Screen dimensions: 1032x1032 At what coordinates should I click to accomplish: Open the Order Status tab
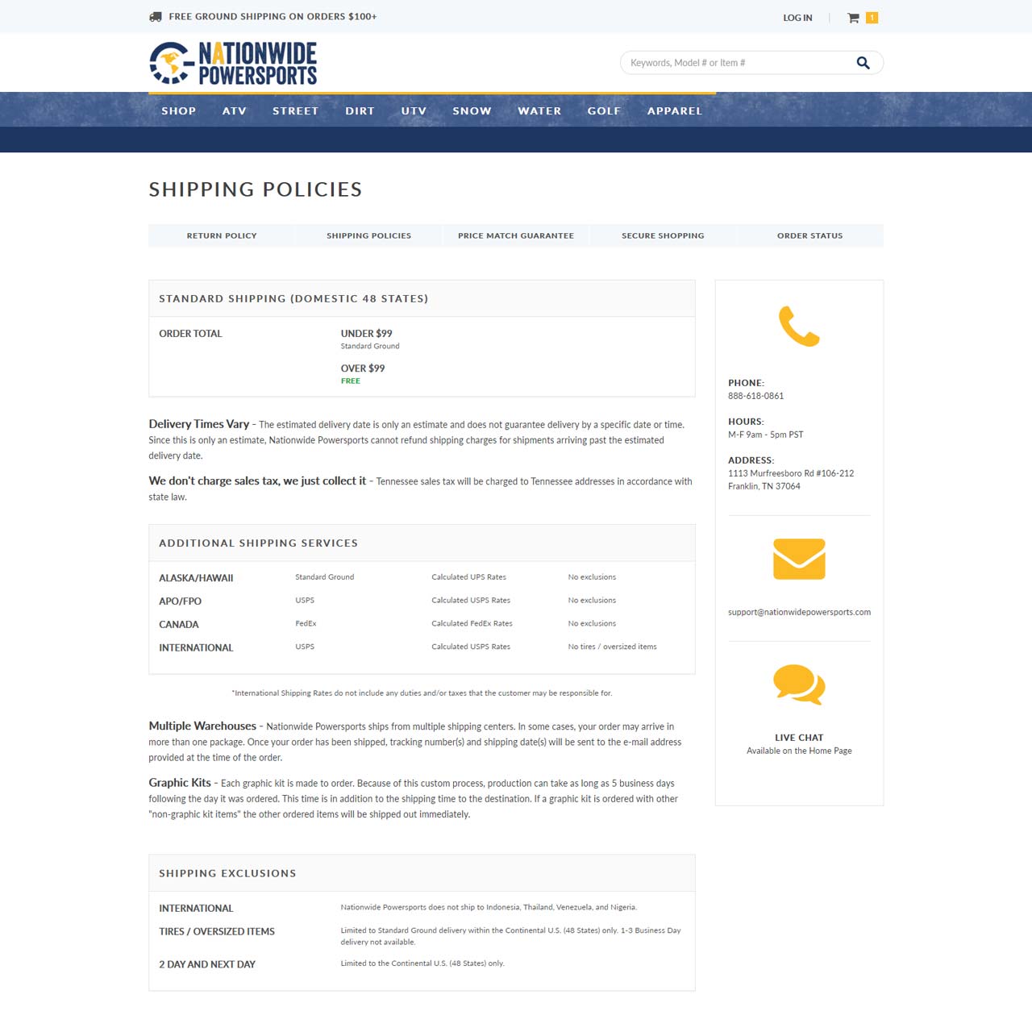click(x=809, y=235)
